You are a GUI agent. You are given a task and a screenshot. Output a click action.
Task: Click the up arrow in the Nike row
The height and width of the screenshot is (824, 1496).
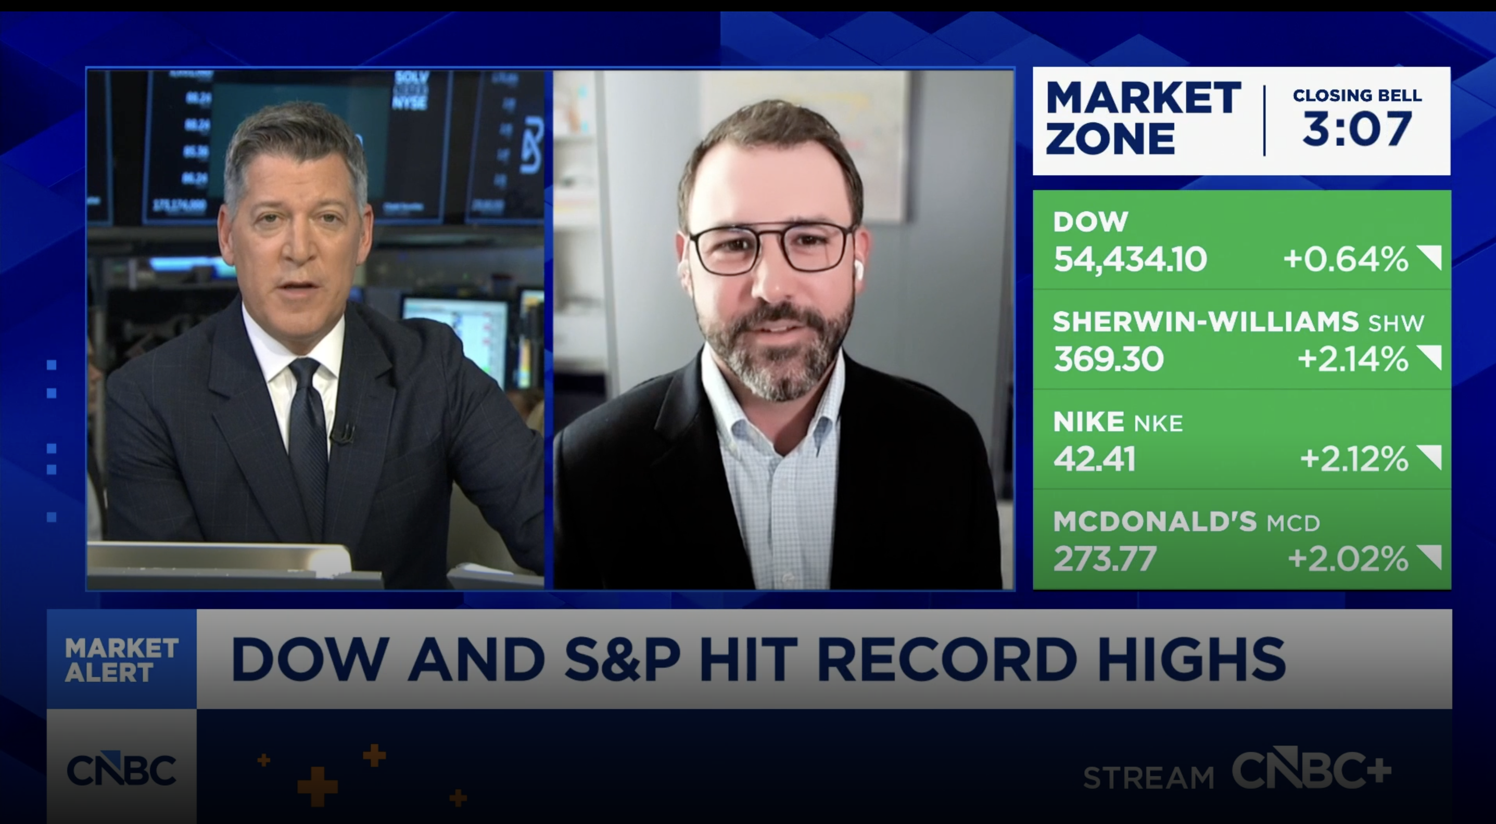[1429, 458]
